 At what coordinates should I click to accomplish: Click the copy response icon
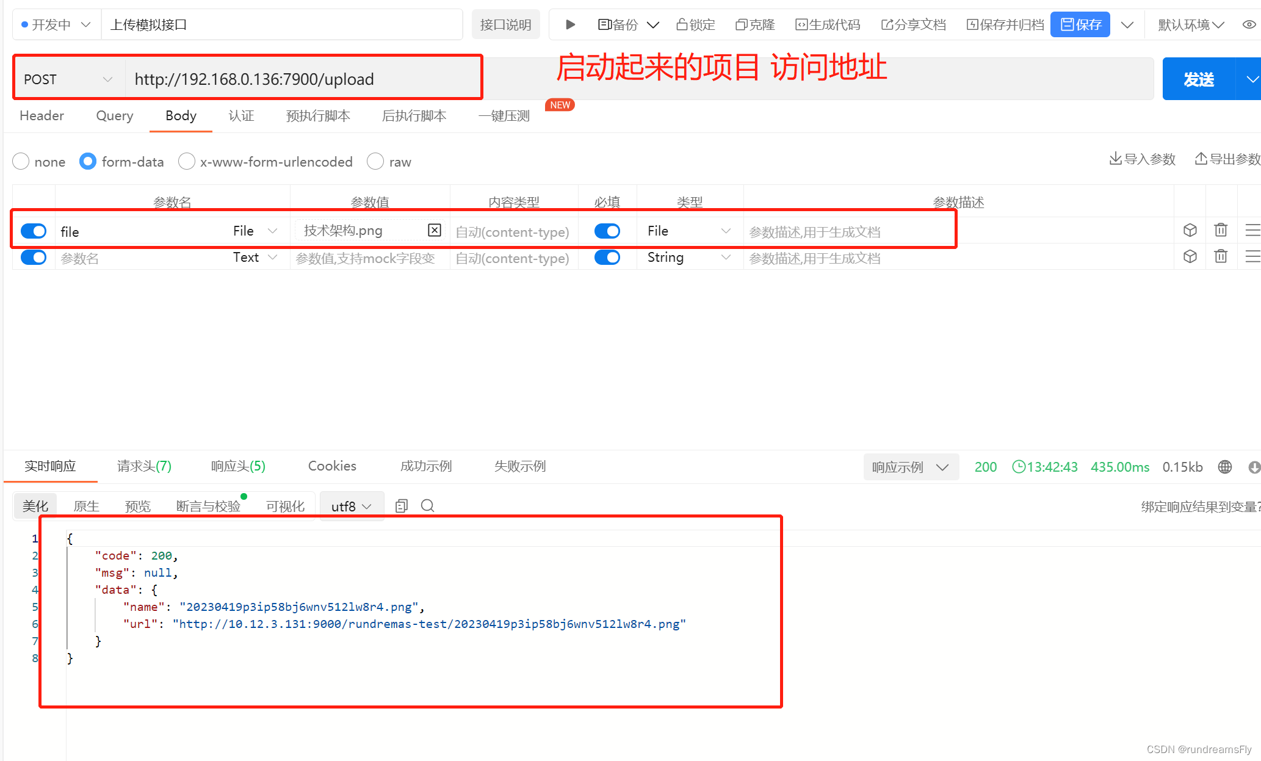coord(402,505)
